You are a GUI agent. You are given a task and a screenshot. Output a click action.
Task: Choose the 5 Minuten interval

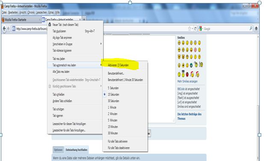(125, 120)
